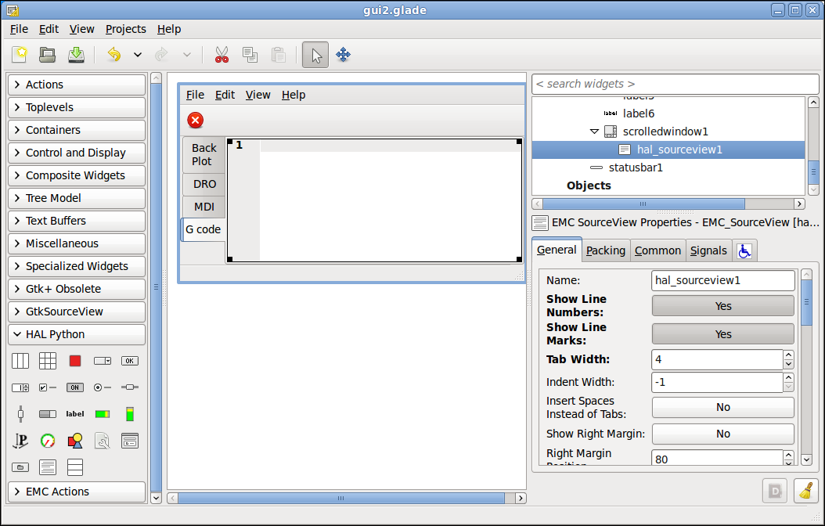The image size is (825, 526).
Task: Switch to the Common properties tab
Action: pyautogui.click(x=657, y=251)
